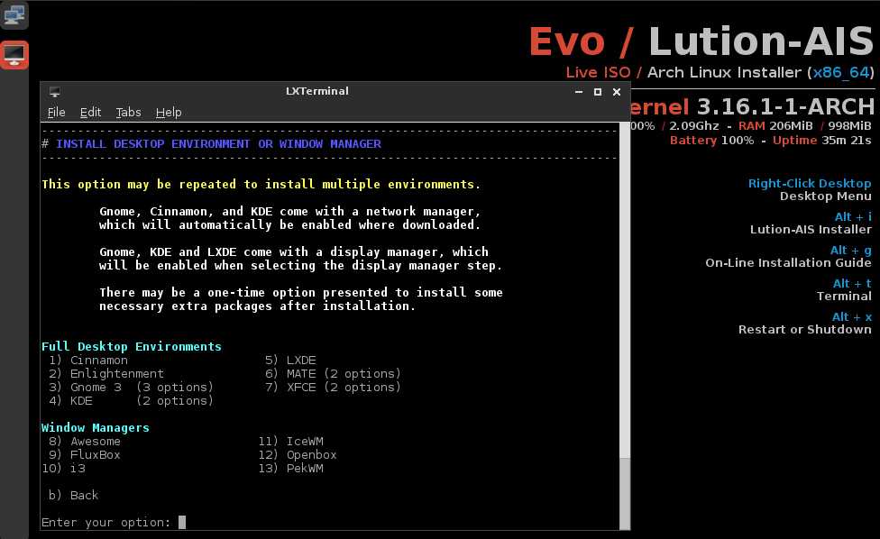Click the '9) FluxBox' window manager text
The height and width of the screenshot is (539, 880).
tap(84, 455)
